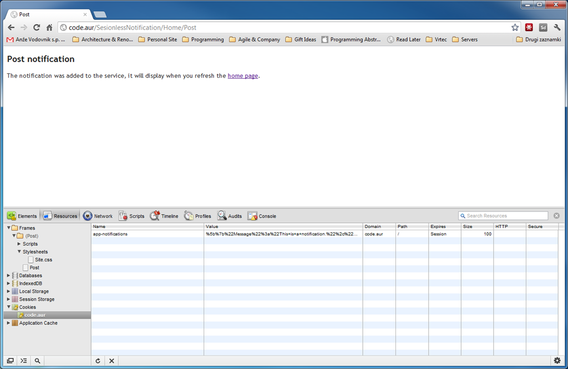This screenshot has height=369, width=568.
Task: Expand the IndexedDB node
Action: [x=9, y=284]
